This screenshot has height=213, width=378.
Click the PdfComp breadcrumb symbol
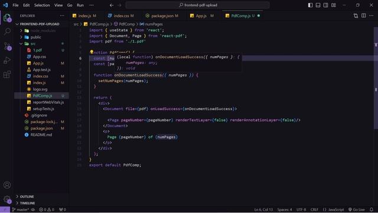click(125, 24)
